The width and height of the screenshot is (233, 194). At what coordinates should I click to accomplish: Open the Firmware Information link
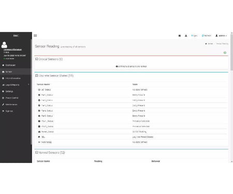pyautogui.click(x=12, y=50)
